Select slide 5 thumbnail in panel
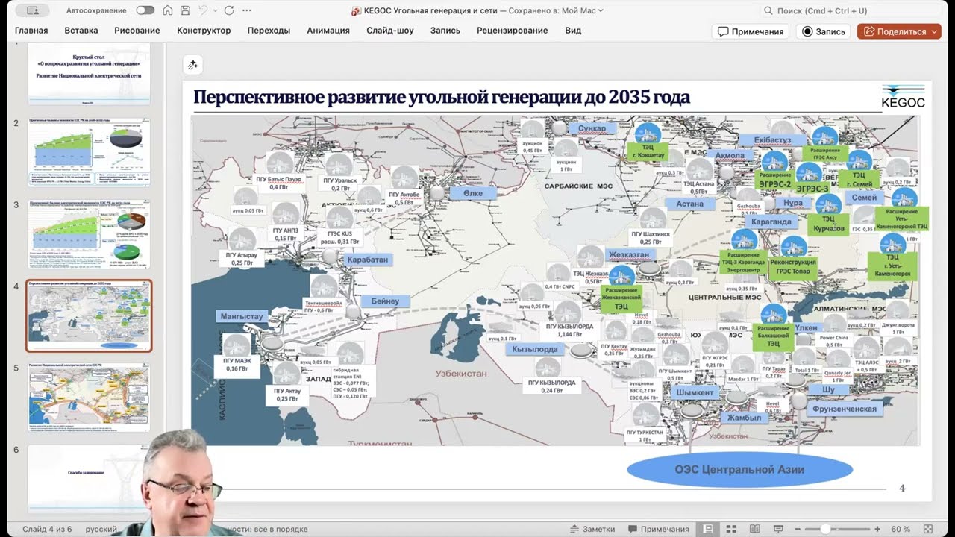 [x=89, y=398]
